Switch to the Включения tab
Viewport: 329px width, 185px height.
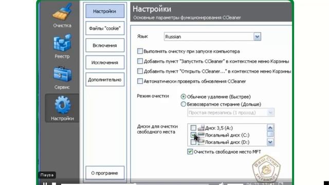coord(105,45)
